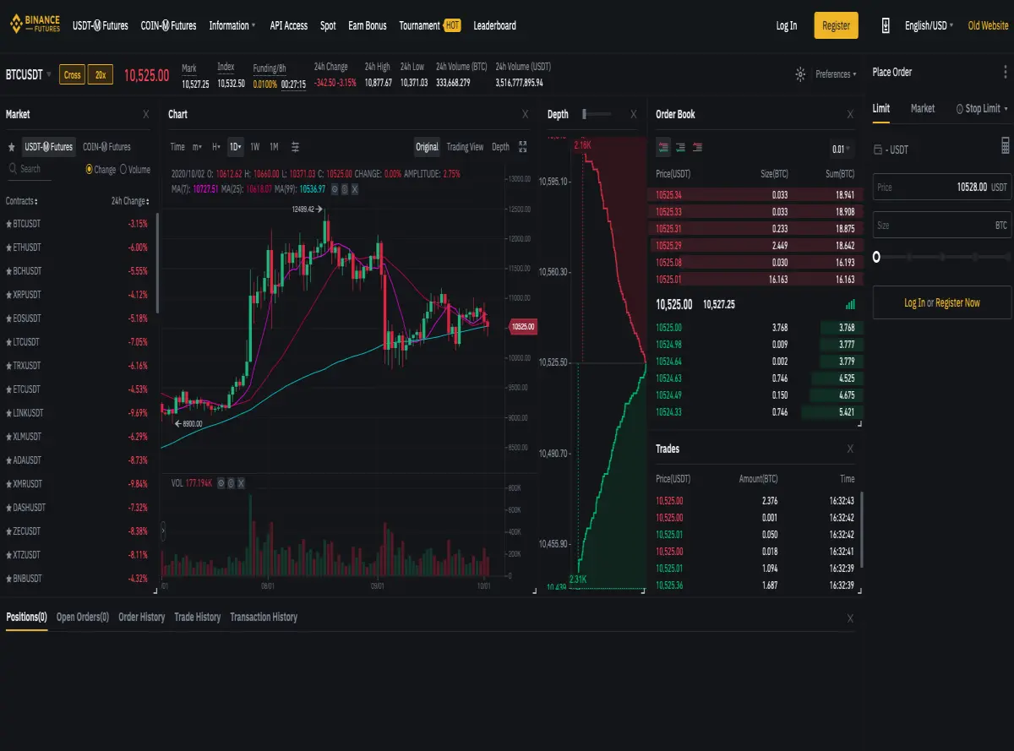
Task: Show asks-only order book view
Action: [x=697, y=147]
